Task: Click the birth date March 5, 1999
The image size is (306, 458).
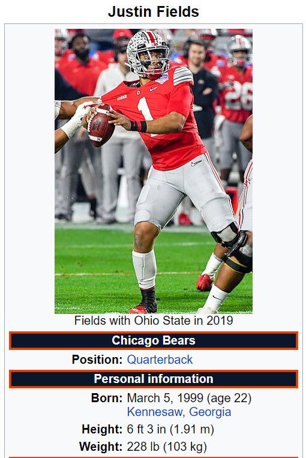Action: (165, 398)
